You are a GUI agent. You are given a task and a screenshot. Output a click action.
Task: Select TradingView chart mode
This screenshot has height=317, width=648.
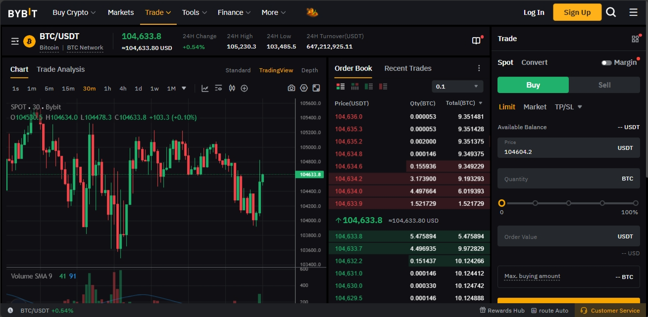click(x=276, y=70)
